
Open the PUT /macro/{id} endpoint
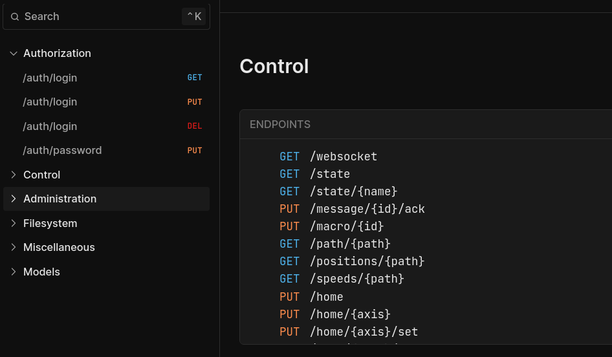pyautogui.click(x=332, y=226)
